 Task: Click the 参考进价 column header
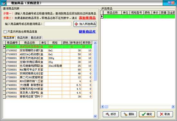[76, 43]
